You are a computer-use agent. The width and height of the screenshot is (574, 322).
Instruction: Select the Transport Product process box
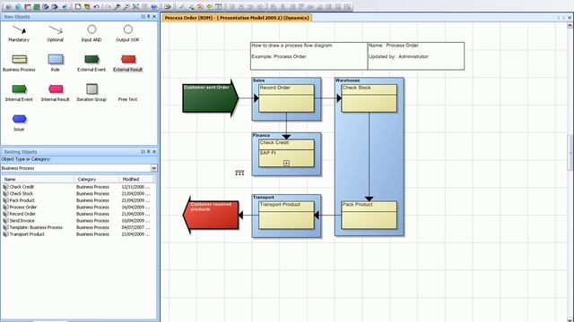click(286, 215)
